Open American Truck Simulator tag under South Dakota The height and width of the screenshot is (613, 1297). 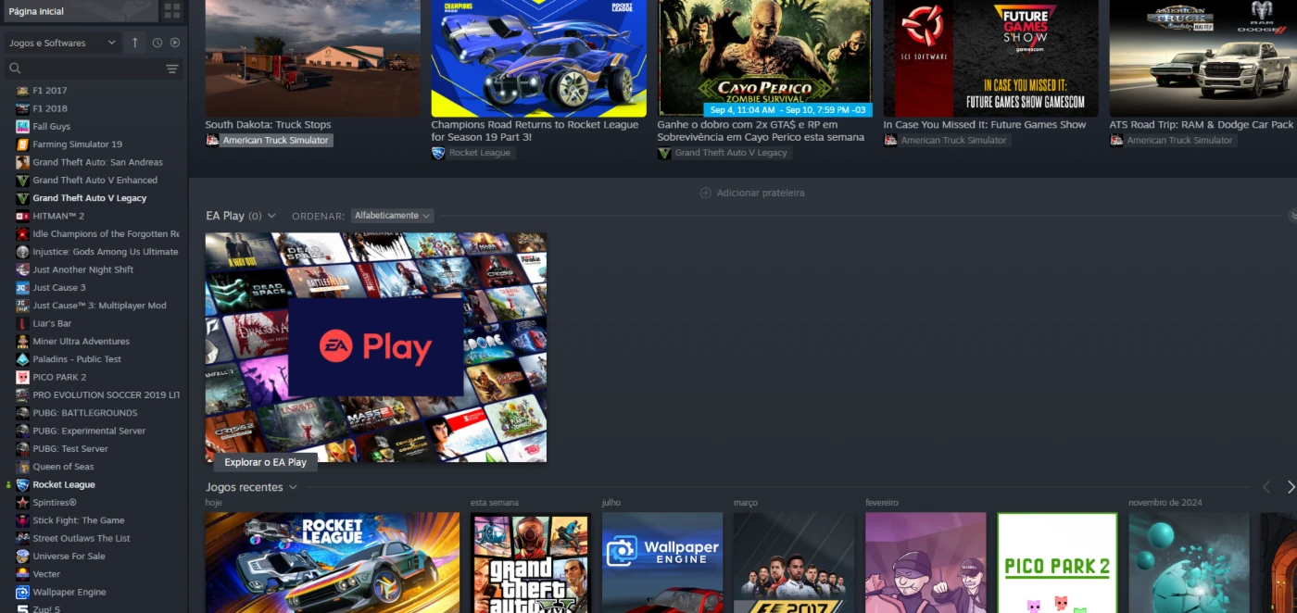(x=268, y=141)
